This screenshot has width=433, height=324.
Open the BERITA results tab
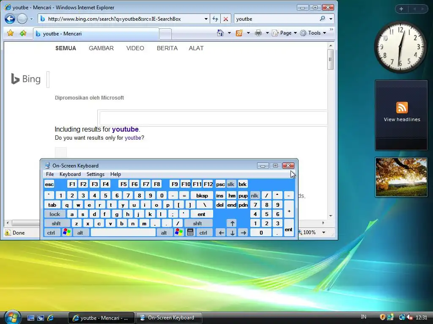[x=167, y=48]
